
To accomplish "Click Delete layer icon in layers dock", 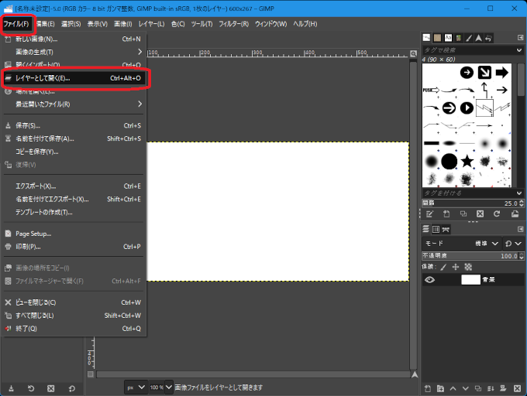I will [x=517, y=388].
